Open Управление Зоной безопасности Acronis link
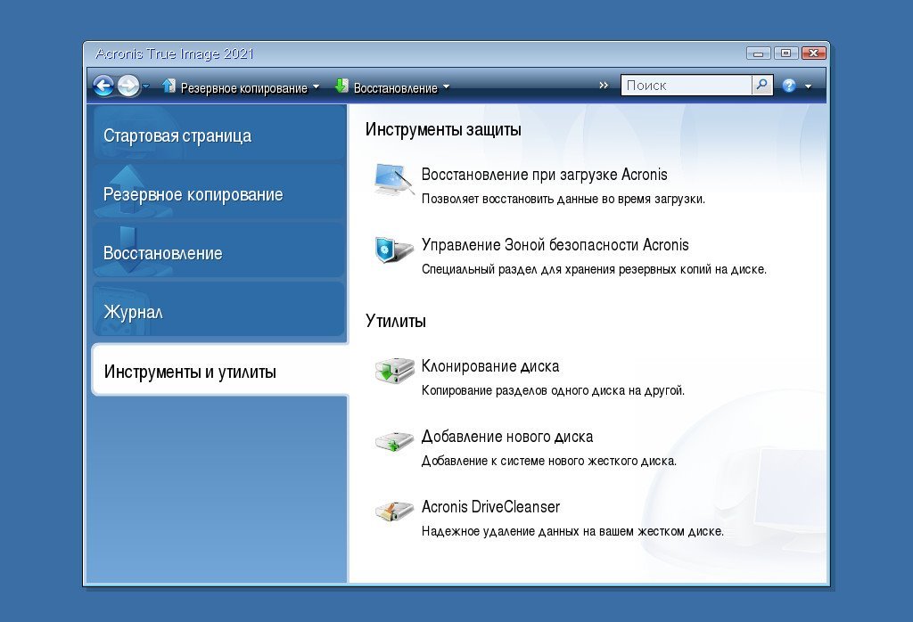This screenshot has width=913, height=622. tap(555, 245)
